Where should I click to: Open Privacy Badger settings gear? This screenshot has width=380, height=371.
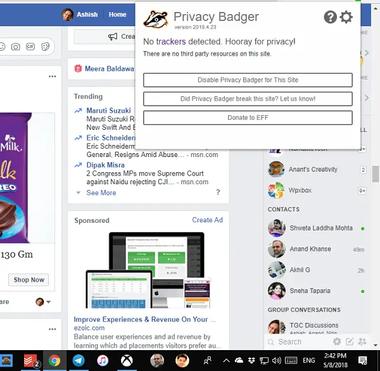tap(346, 17)
